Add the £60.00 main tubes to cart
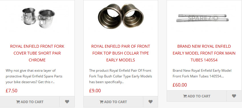Image resolution: width=242 pixels, height=108 pixels. pyautogui.click(x=197, y=96)
